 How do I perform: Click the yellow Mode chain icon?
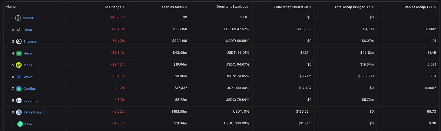(19, 65)
